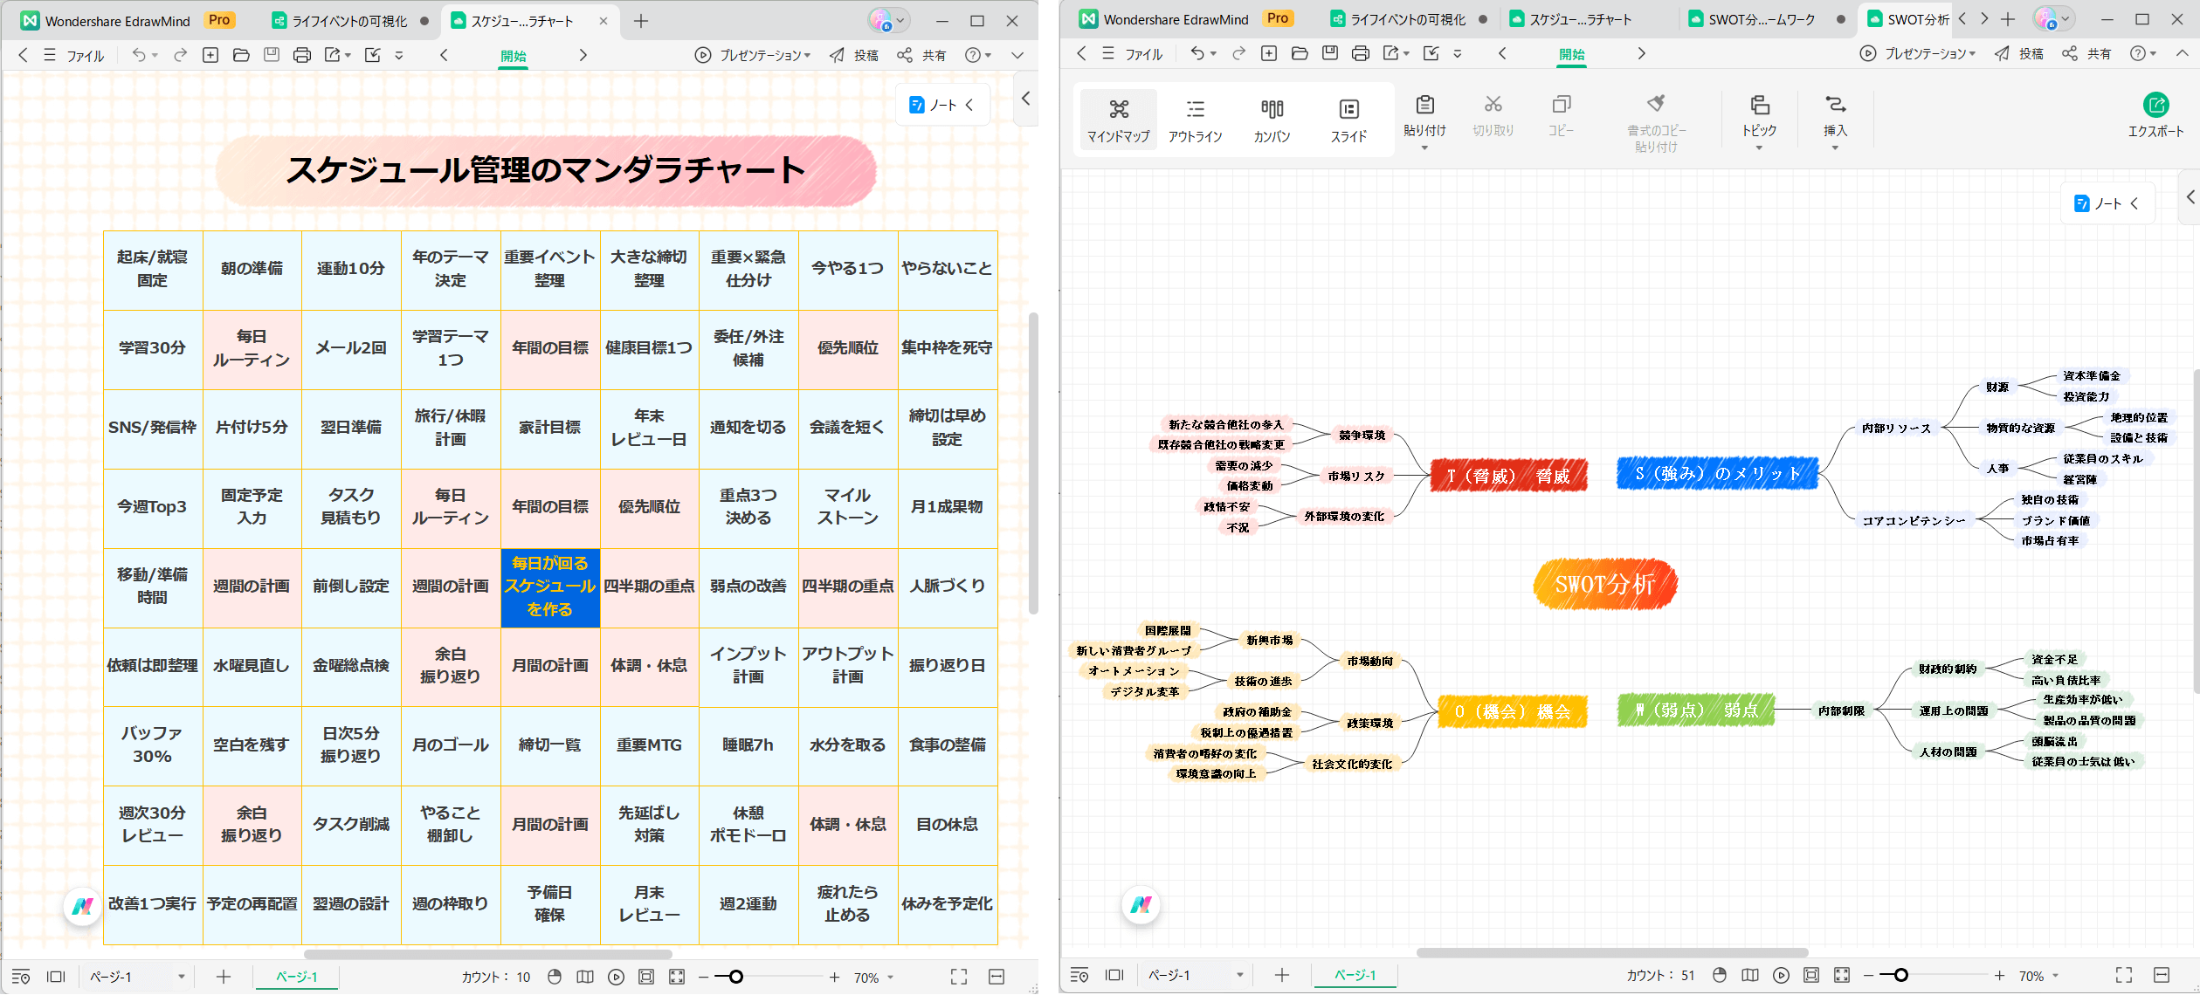Switch to the スライド (slide) view
Image resolution: width=2200 pixels, height=995 pixels.
tap(1349, 118)
